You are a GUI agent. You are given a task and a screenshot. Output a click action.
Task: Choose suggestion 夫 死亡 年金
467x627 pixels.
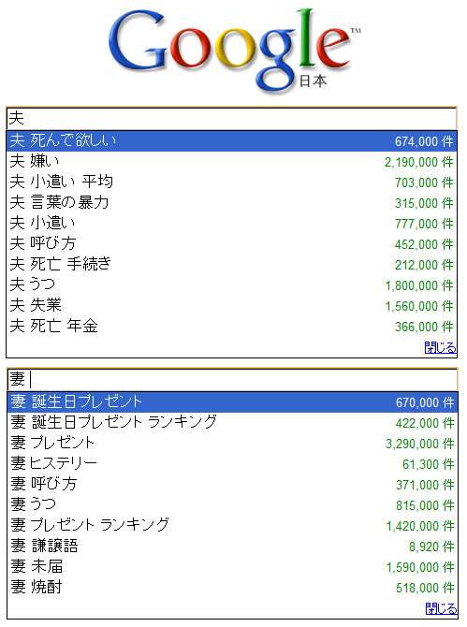(231, 327)
